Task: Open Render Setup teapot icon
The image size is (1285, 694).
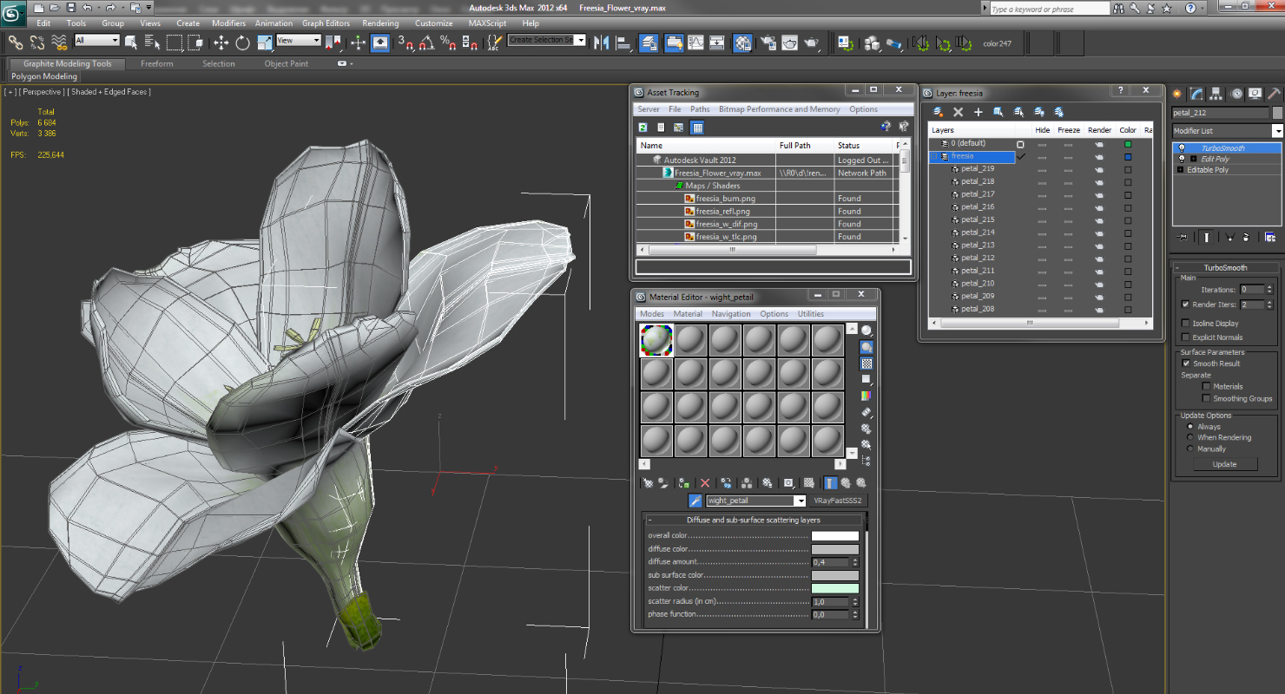Action: tap(768, 42)
